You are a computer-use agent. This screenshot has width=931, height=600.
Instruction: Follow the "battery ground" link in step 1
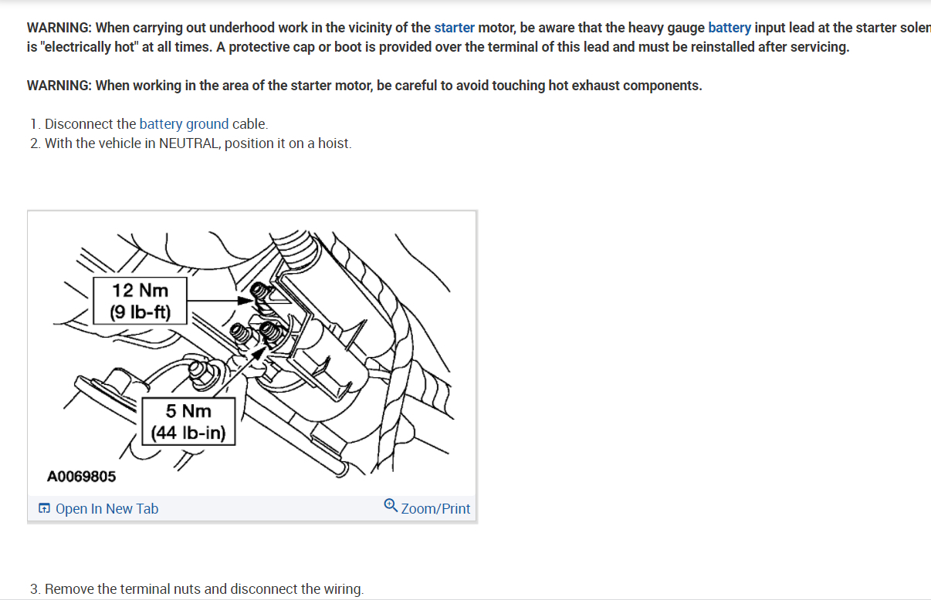(x=184, y=123)
